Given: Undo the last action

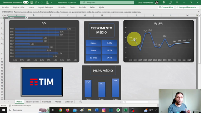Looking at the screenshot, I should pyautogui.click(x=36, y=3).
